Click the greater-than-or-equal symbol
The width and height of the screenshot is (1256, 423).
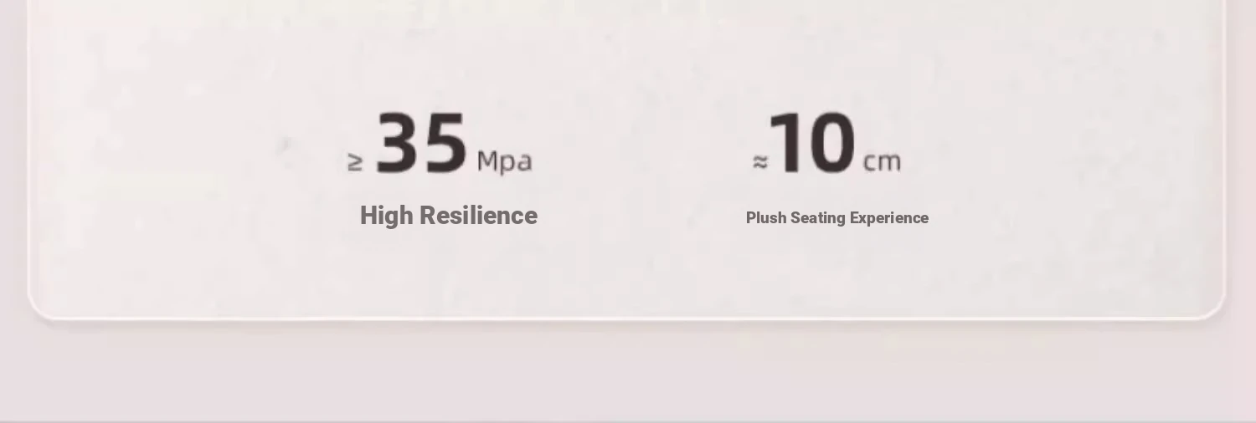[x=355, y=162]
